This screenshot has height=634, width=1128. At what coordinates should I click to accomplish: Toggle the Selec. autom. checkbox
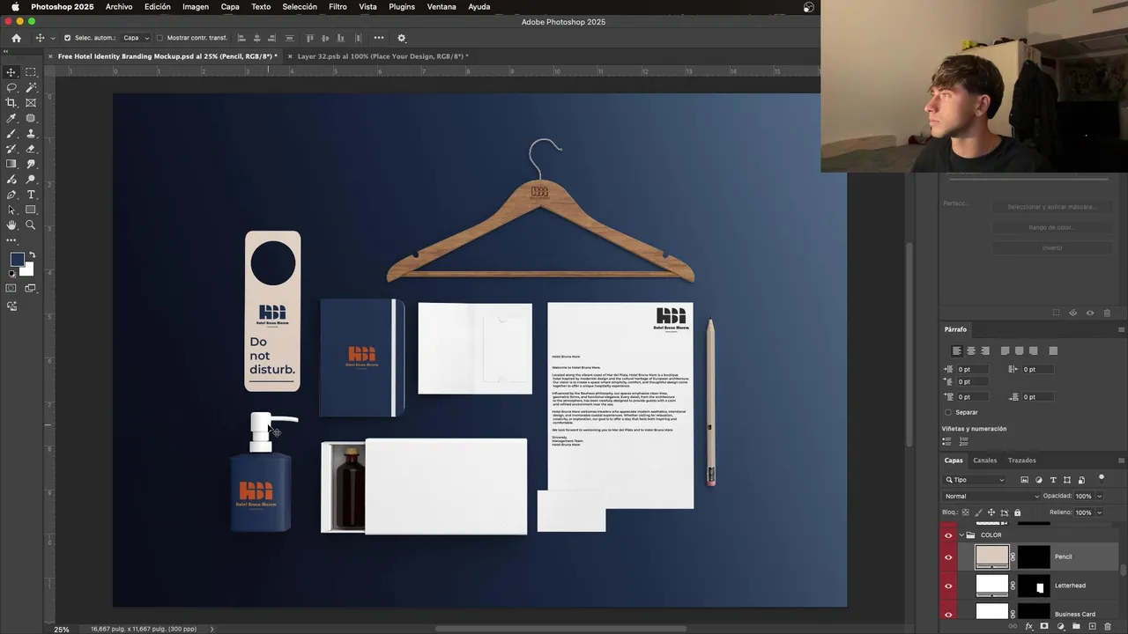(67, 38)
